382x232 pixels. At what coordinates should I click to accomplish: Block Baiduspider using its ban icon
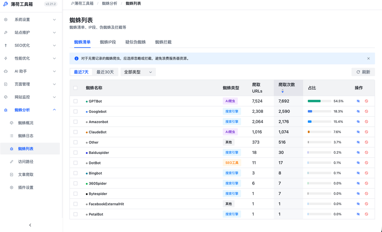point(366,152)
